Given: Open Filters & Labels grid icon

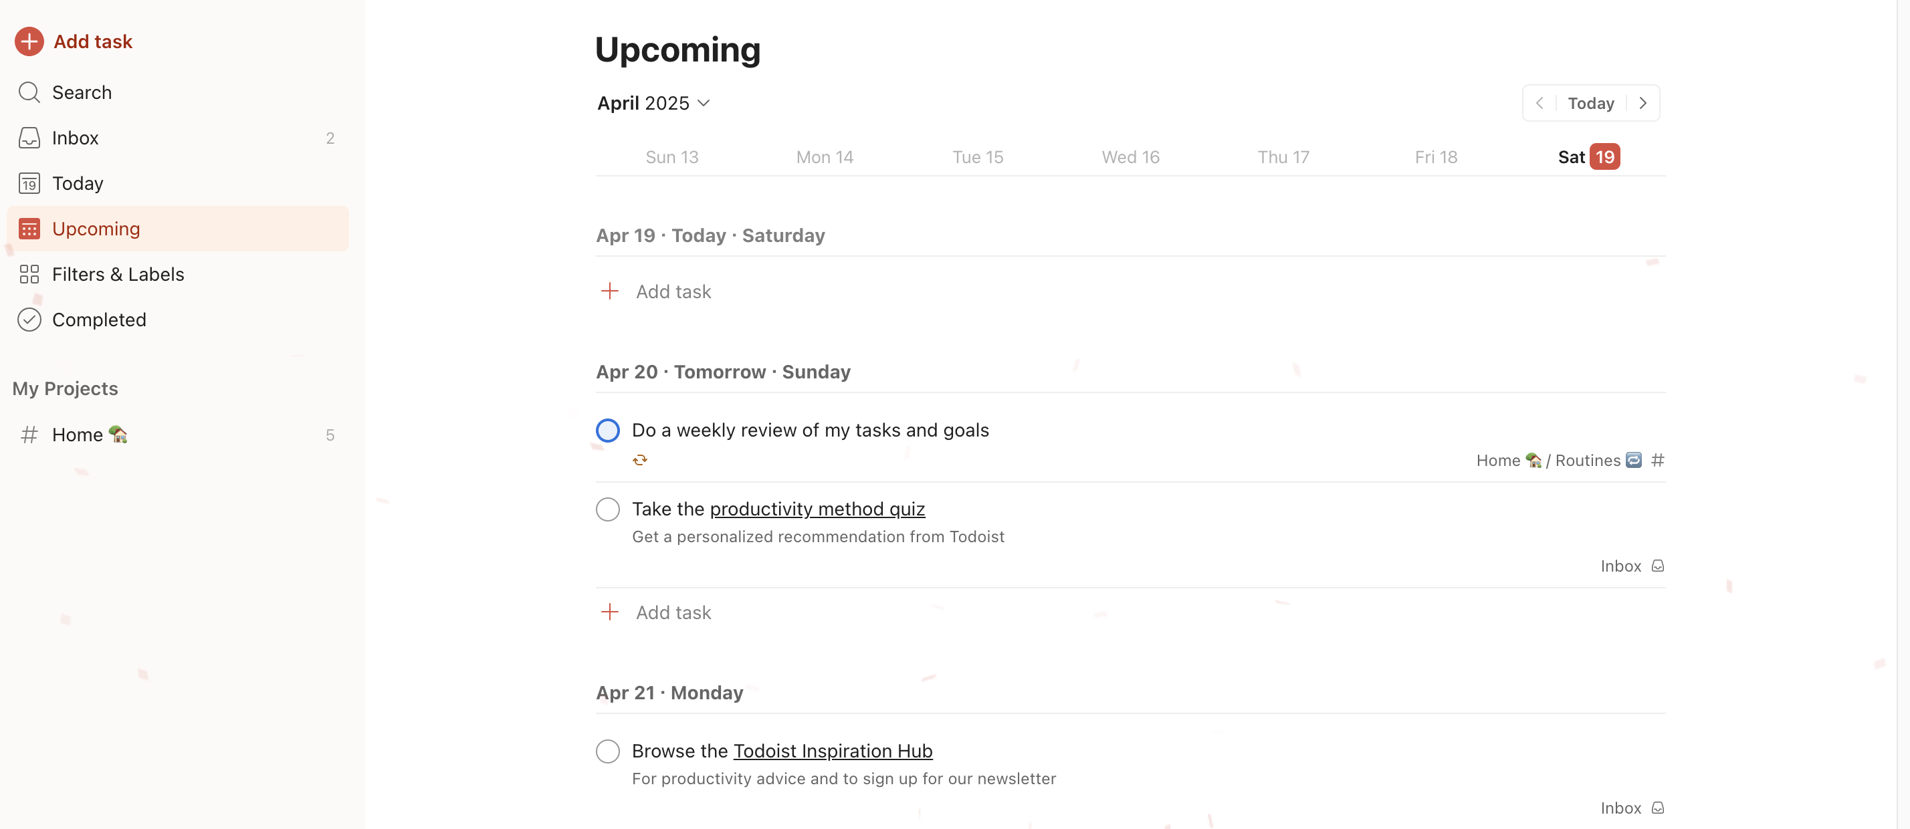Looking at the screenshot, I should (29, 274).
